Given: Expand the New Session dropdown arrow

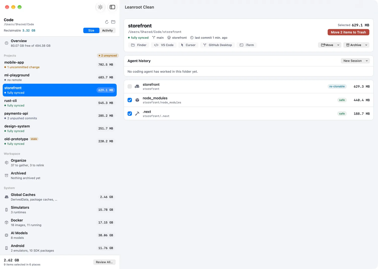Looking at the screenshot, I should coord(367,61).
